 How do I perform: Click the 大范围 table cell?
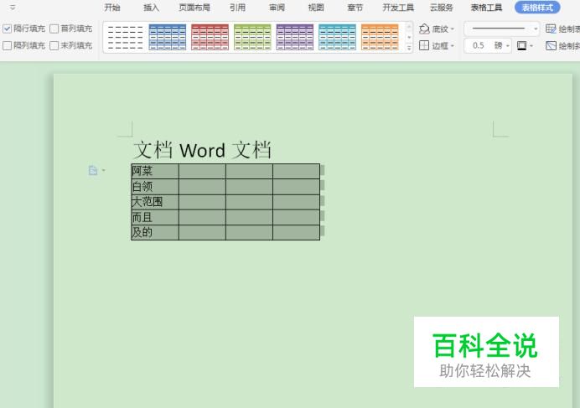click(155, 202)
